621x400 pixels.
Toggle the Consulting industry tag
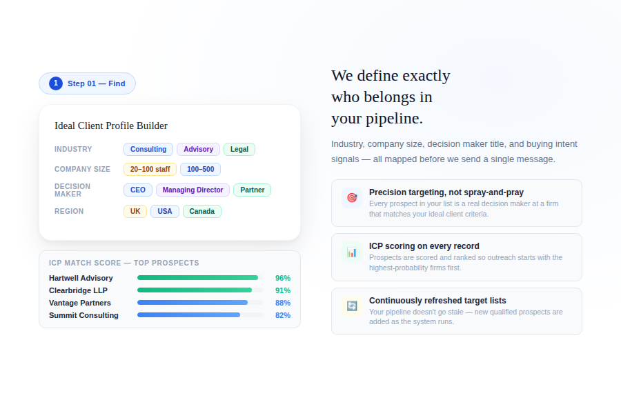coord(148,150)
